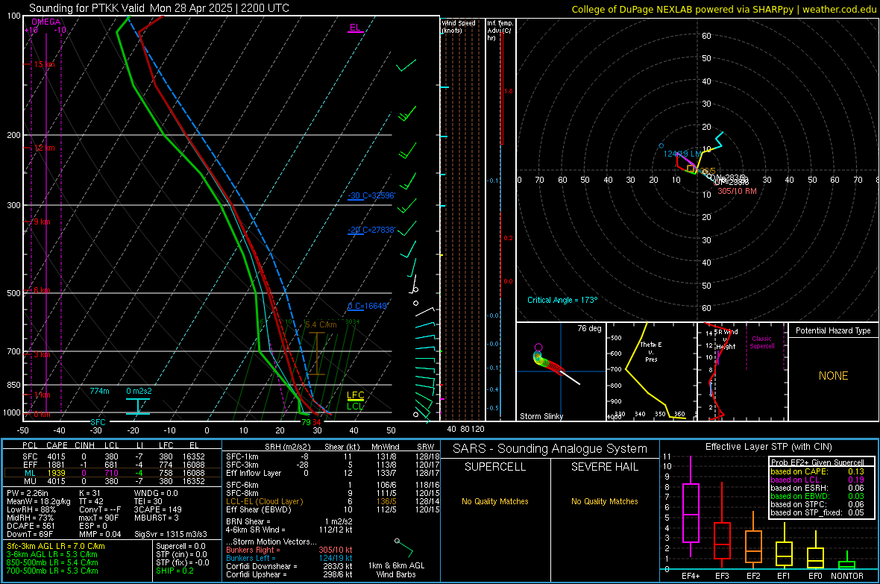Click the 15 km height marker
This screenshot has width=880, height=584.
pyautogui.click(x=44, y=65)
